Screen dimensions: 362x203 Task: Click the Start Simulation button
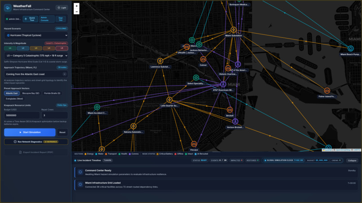point(30,132)
